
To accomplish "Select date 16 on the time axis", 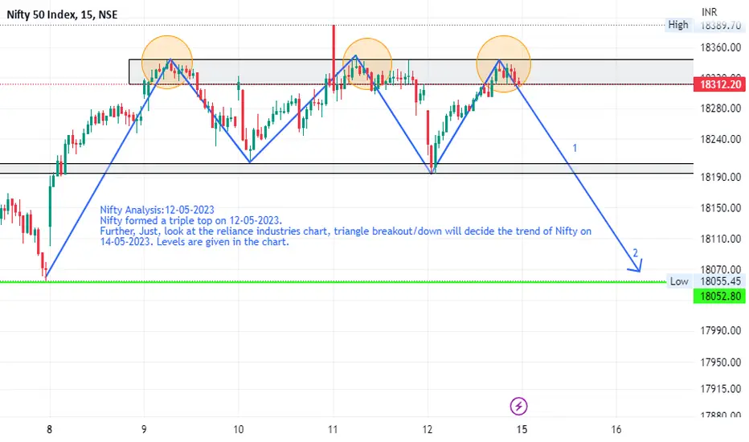I will point(616,429).
